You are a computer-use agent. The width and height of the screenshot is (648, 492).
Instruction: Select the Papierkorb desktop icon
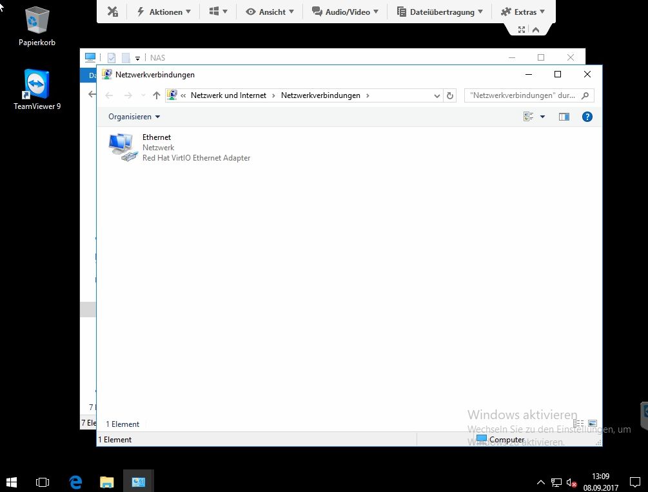coord(37,26)
